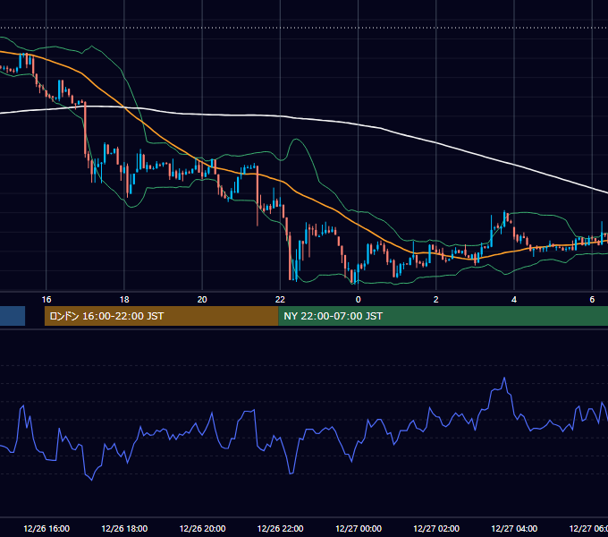Viewport: 608px width, 537px height.
Task: Click the 12/26 20:00 date label
Action: 202,528
